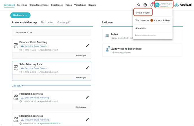Open the help question mark icon
194x126 pixels.
tap(145, 5)
